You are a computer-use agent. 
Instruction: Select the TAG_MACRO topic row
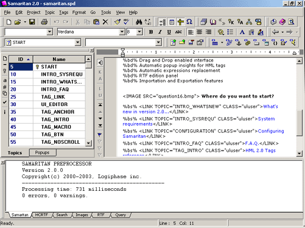click(x=47, y=127)
